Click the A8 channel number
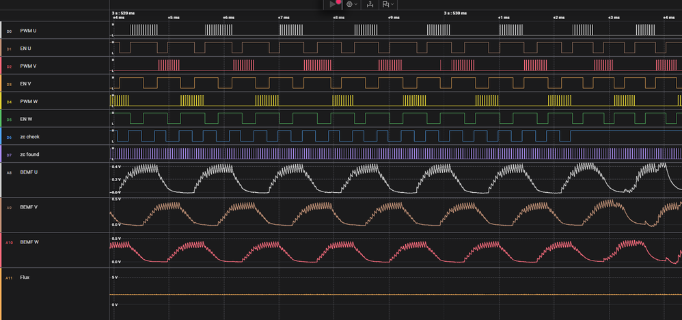The height and width of the screenshot is (320, 682). [x=9, y=172]
